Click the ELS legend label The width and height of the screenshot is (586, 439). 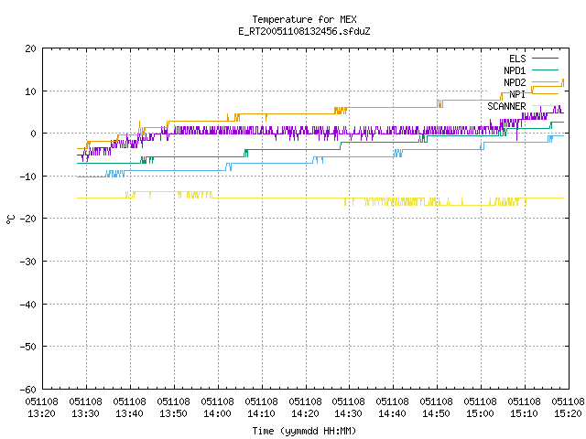pos(517,59)
